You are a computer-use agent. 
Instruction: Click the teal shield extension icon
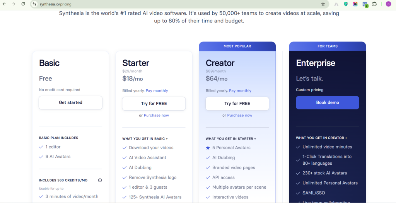[346, 4]
